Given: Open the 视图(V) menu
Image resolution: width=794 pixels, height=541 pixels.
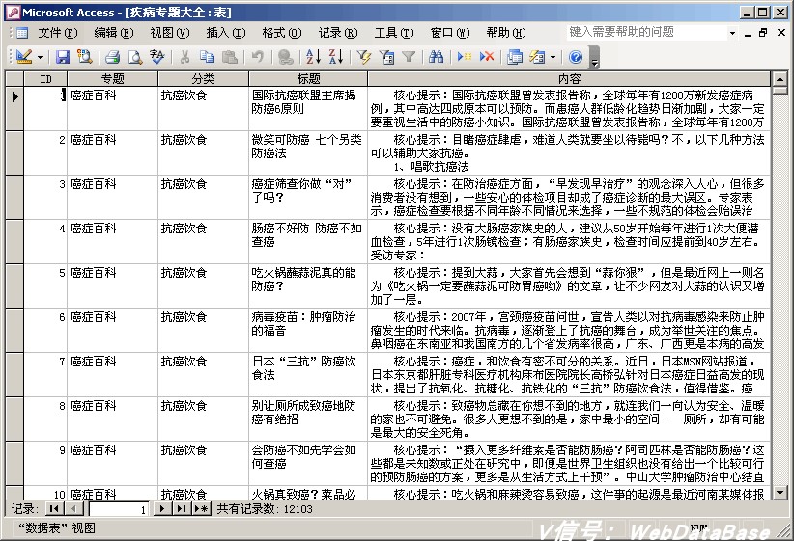Looking at the screenshot, I should [x=170, y=33].
